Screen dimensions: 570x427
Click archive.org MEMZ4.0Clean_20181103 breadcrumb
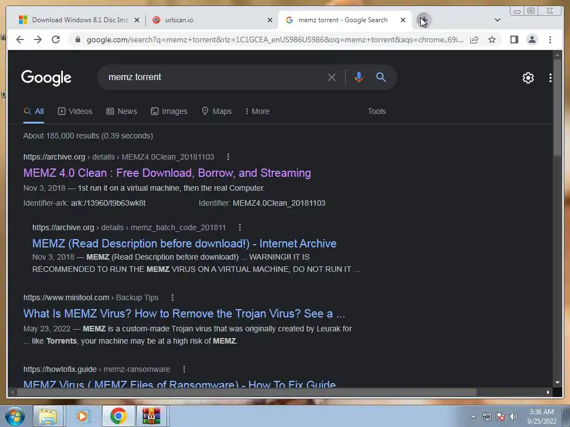pyautogui.click(x=119, y=157)
